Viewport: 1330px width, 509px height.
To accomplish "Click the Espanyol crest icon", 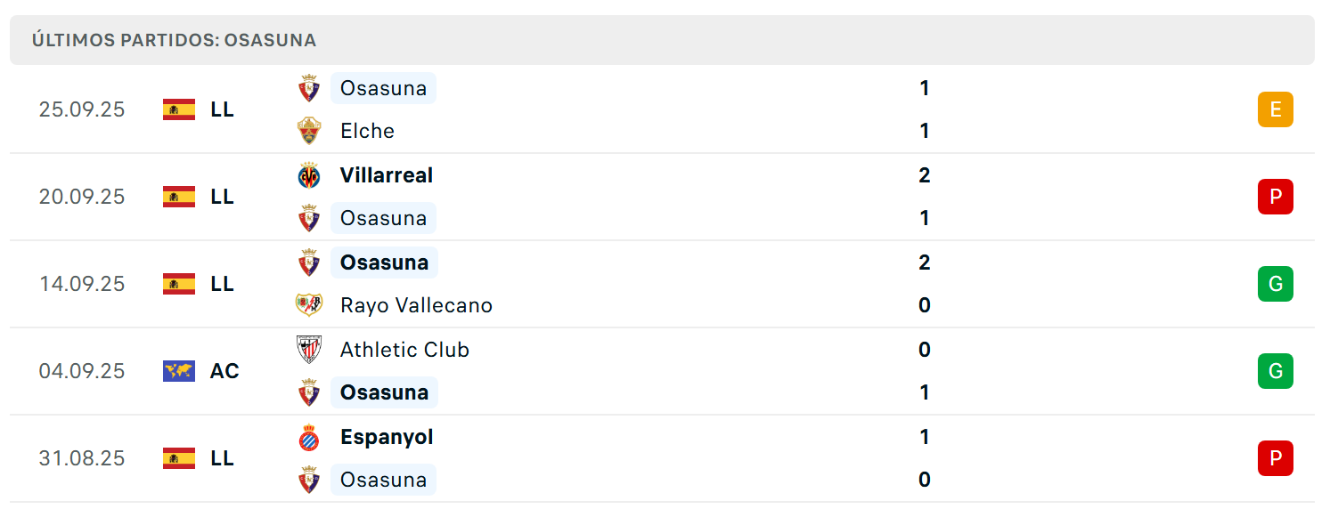I will point(309,437).
